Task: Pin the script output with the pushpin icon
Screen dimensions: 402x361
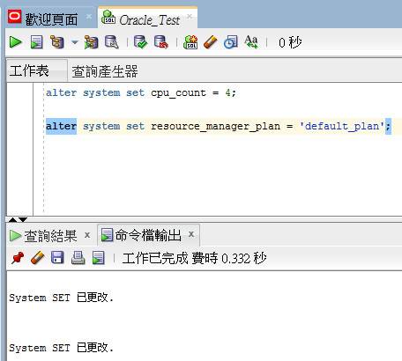Action: coord(18,258)
